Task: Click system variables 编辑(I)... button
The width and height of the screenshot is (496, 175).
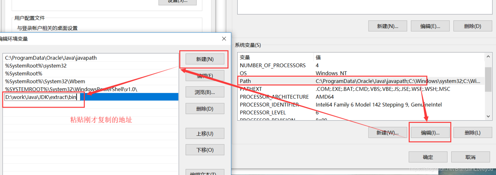Action: (430, 133)
